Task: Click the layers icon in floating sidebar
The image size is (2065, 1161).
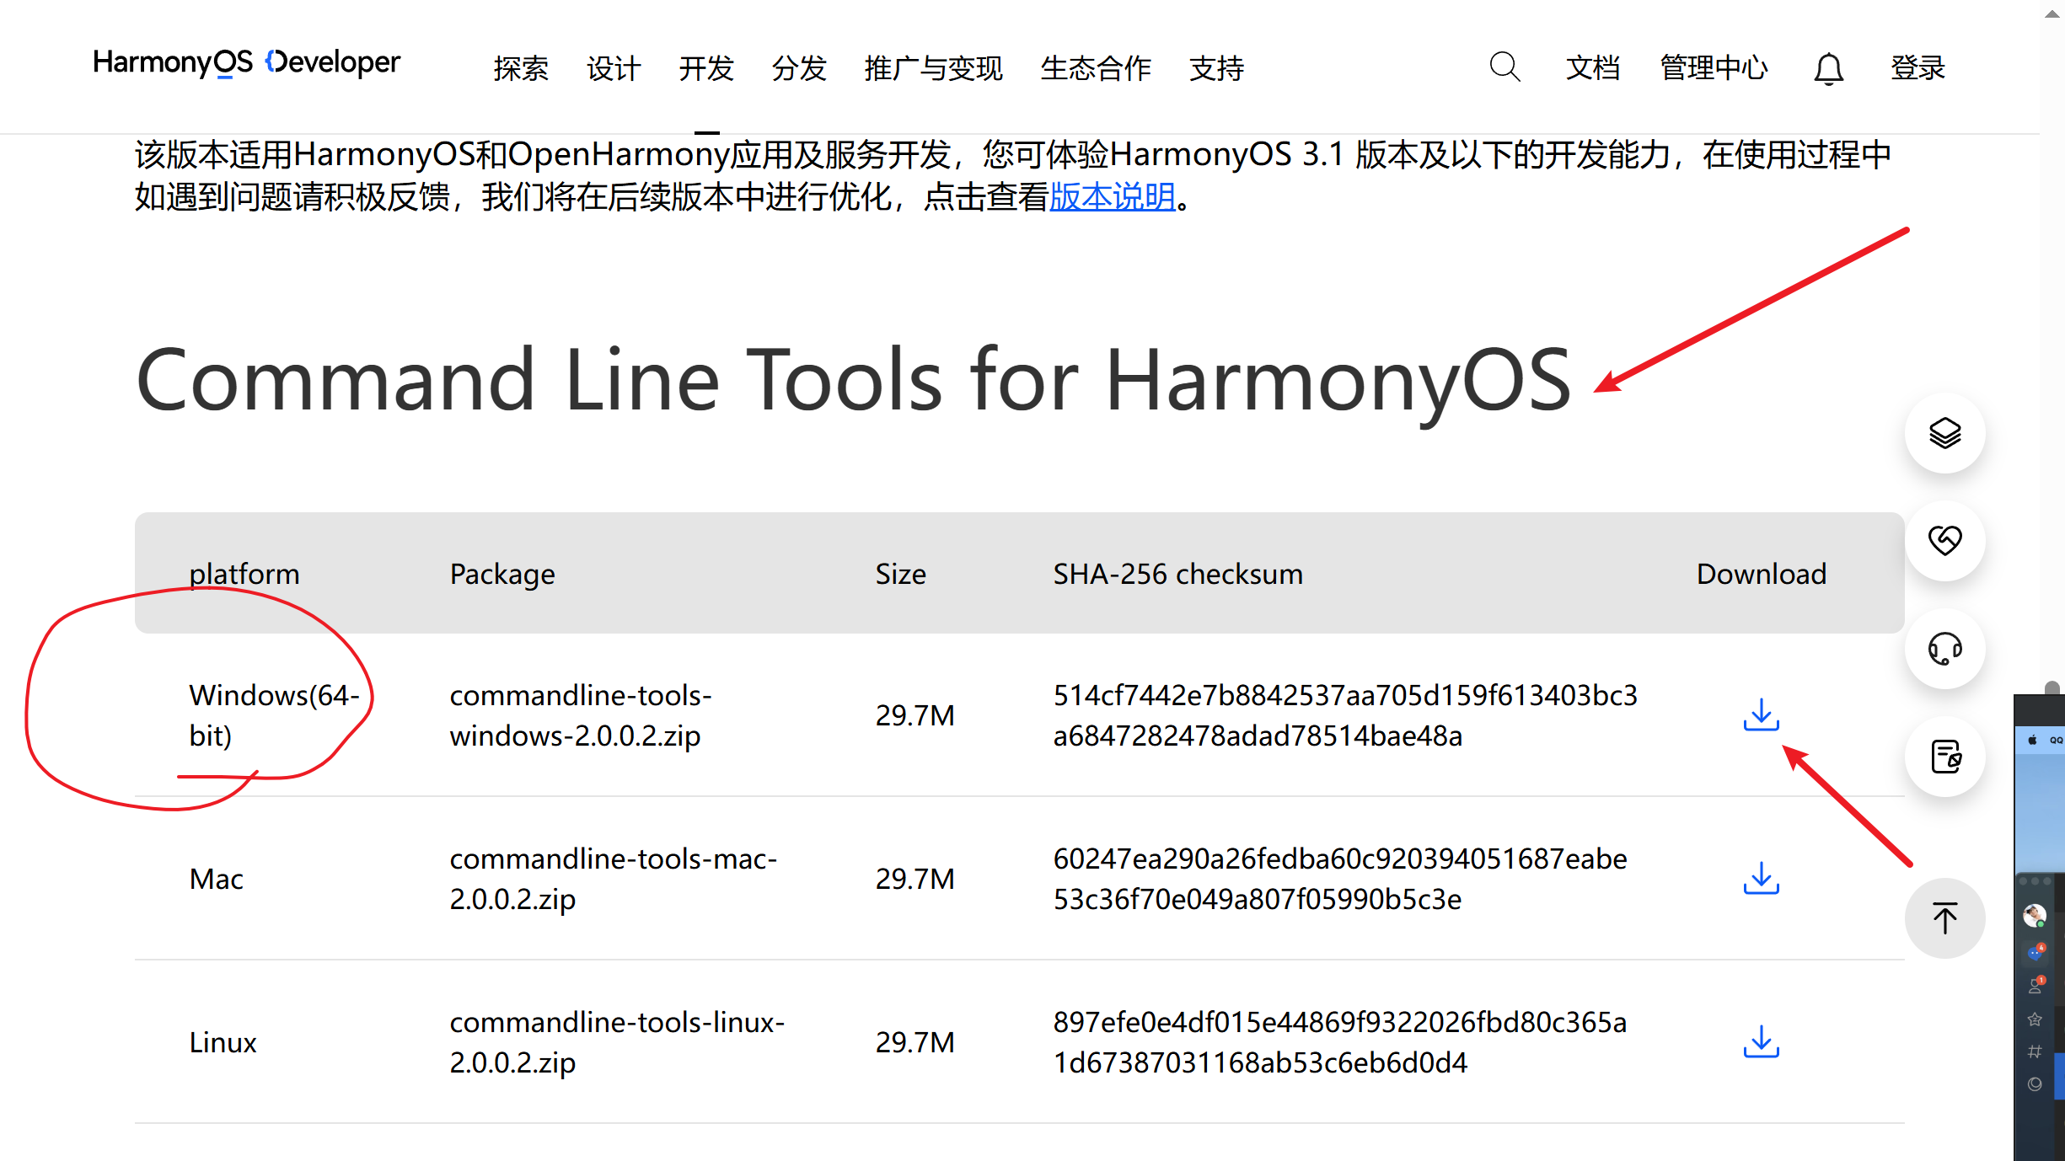Action: click(1944, 433)
